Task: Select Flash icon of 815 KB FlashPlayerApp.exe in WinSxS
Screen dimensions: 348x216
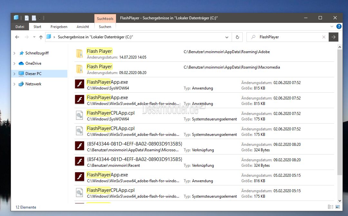Action: pyautogui.click(x=80, y=99)
